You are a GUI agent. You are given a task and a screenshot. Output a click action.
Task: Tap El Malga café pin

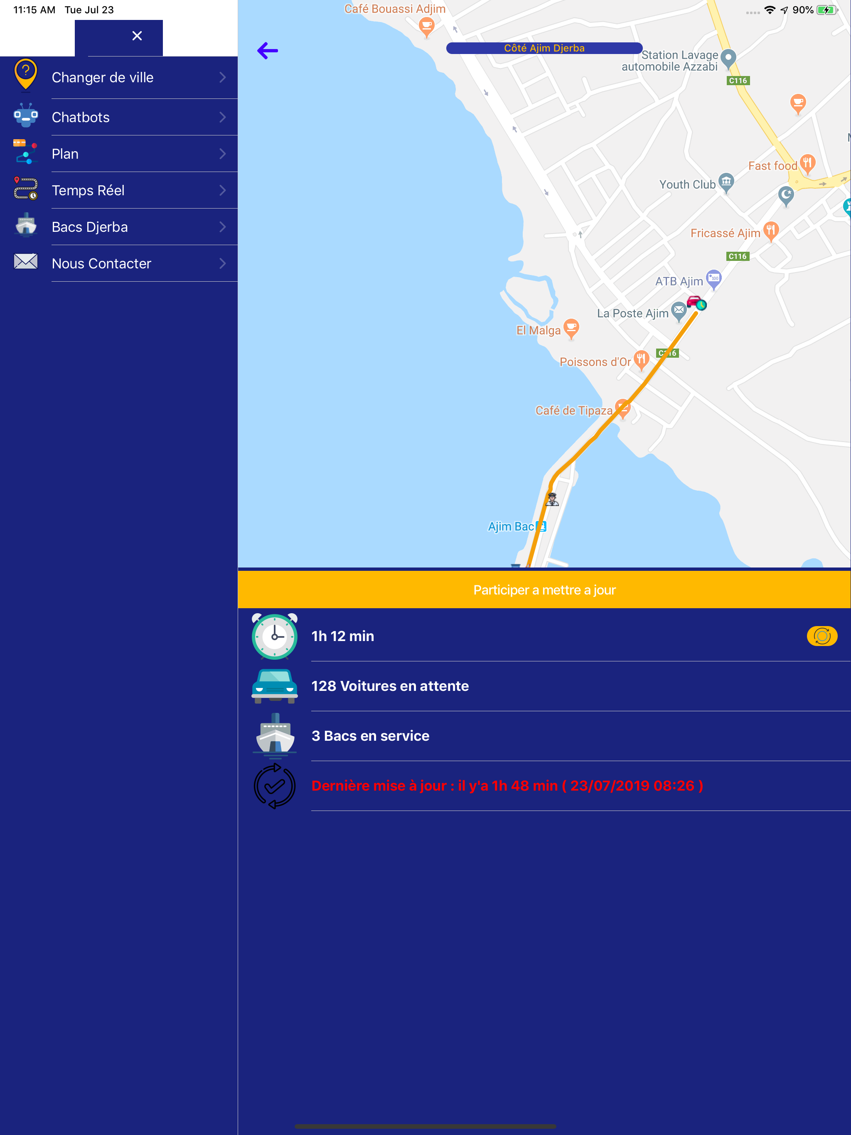[x=571, y=328]
